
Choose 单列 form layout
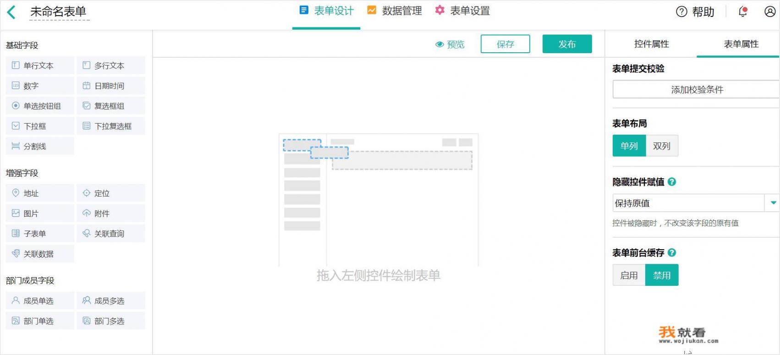629,146
